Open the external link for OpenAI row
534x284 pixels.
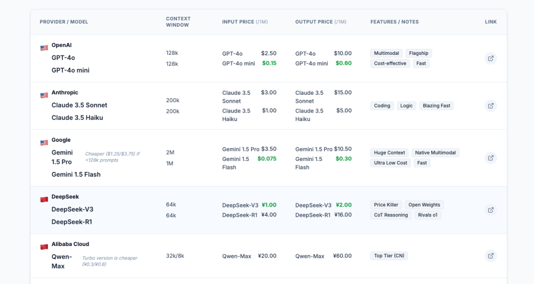click(x=490, y=58)
